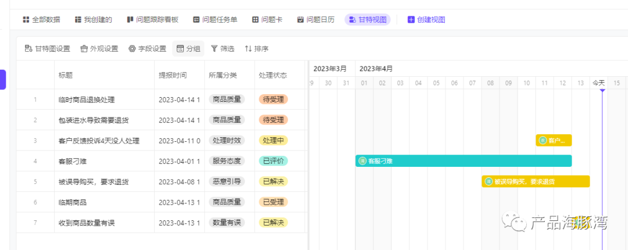Click the 2023-04-08 date cell
628x250 pixels.
[x=180, y=182]
